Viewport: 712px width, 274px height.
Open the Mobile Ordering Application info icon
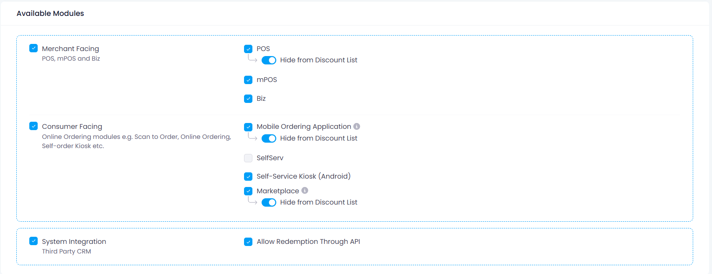(x=357, y=126)
